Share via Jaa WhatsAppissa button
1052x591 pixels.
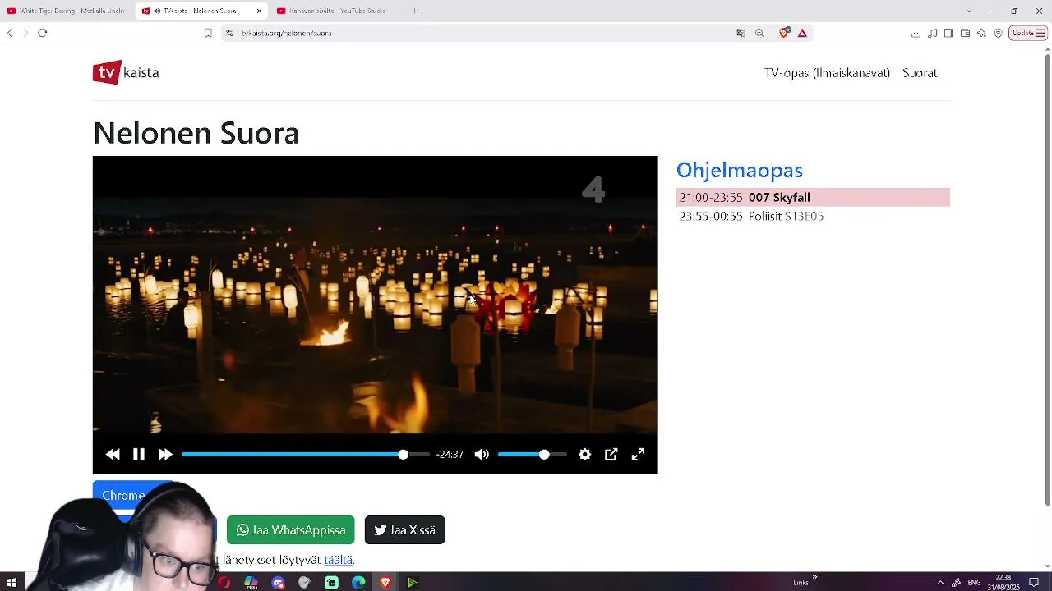290,530
